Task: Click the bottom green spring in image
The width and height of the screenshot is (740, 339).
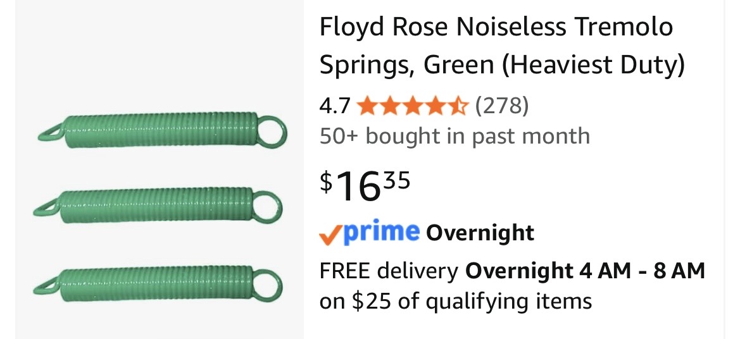Action: pos(157,283)
